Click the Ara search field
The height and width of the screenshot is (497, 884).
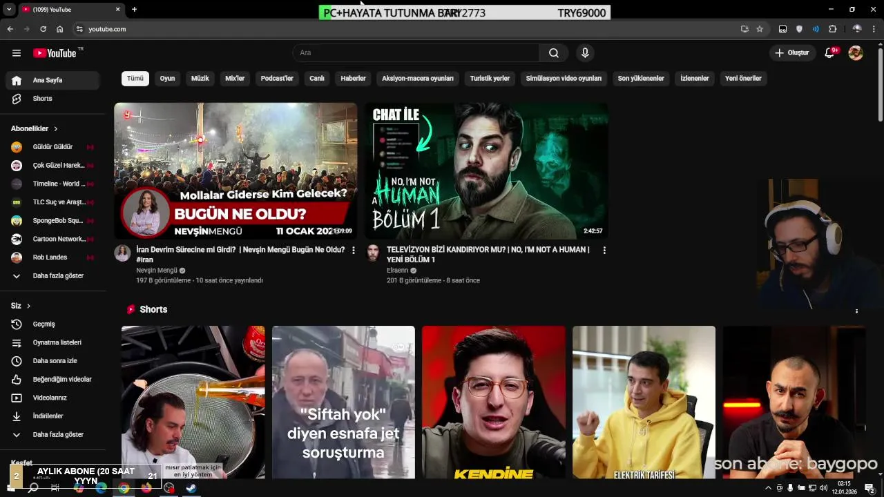pyautogui.click(x=416, y=53)
